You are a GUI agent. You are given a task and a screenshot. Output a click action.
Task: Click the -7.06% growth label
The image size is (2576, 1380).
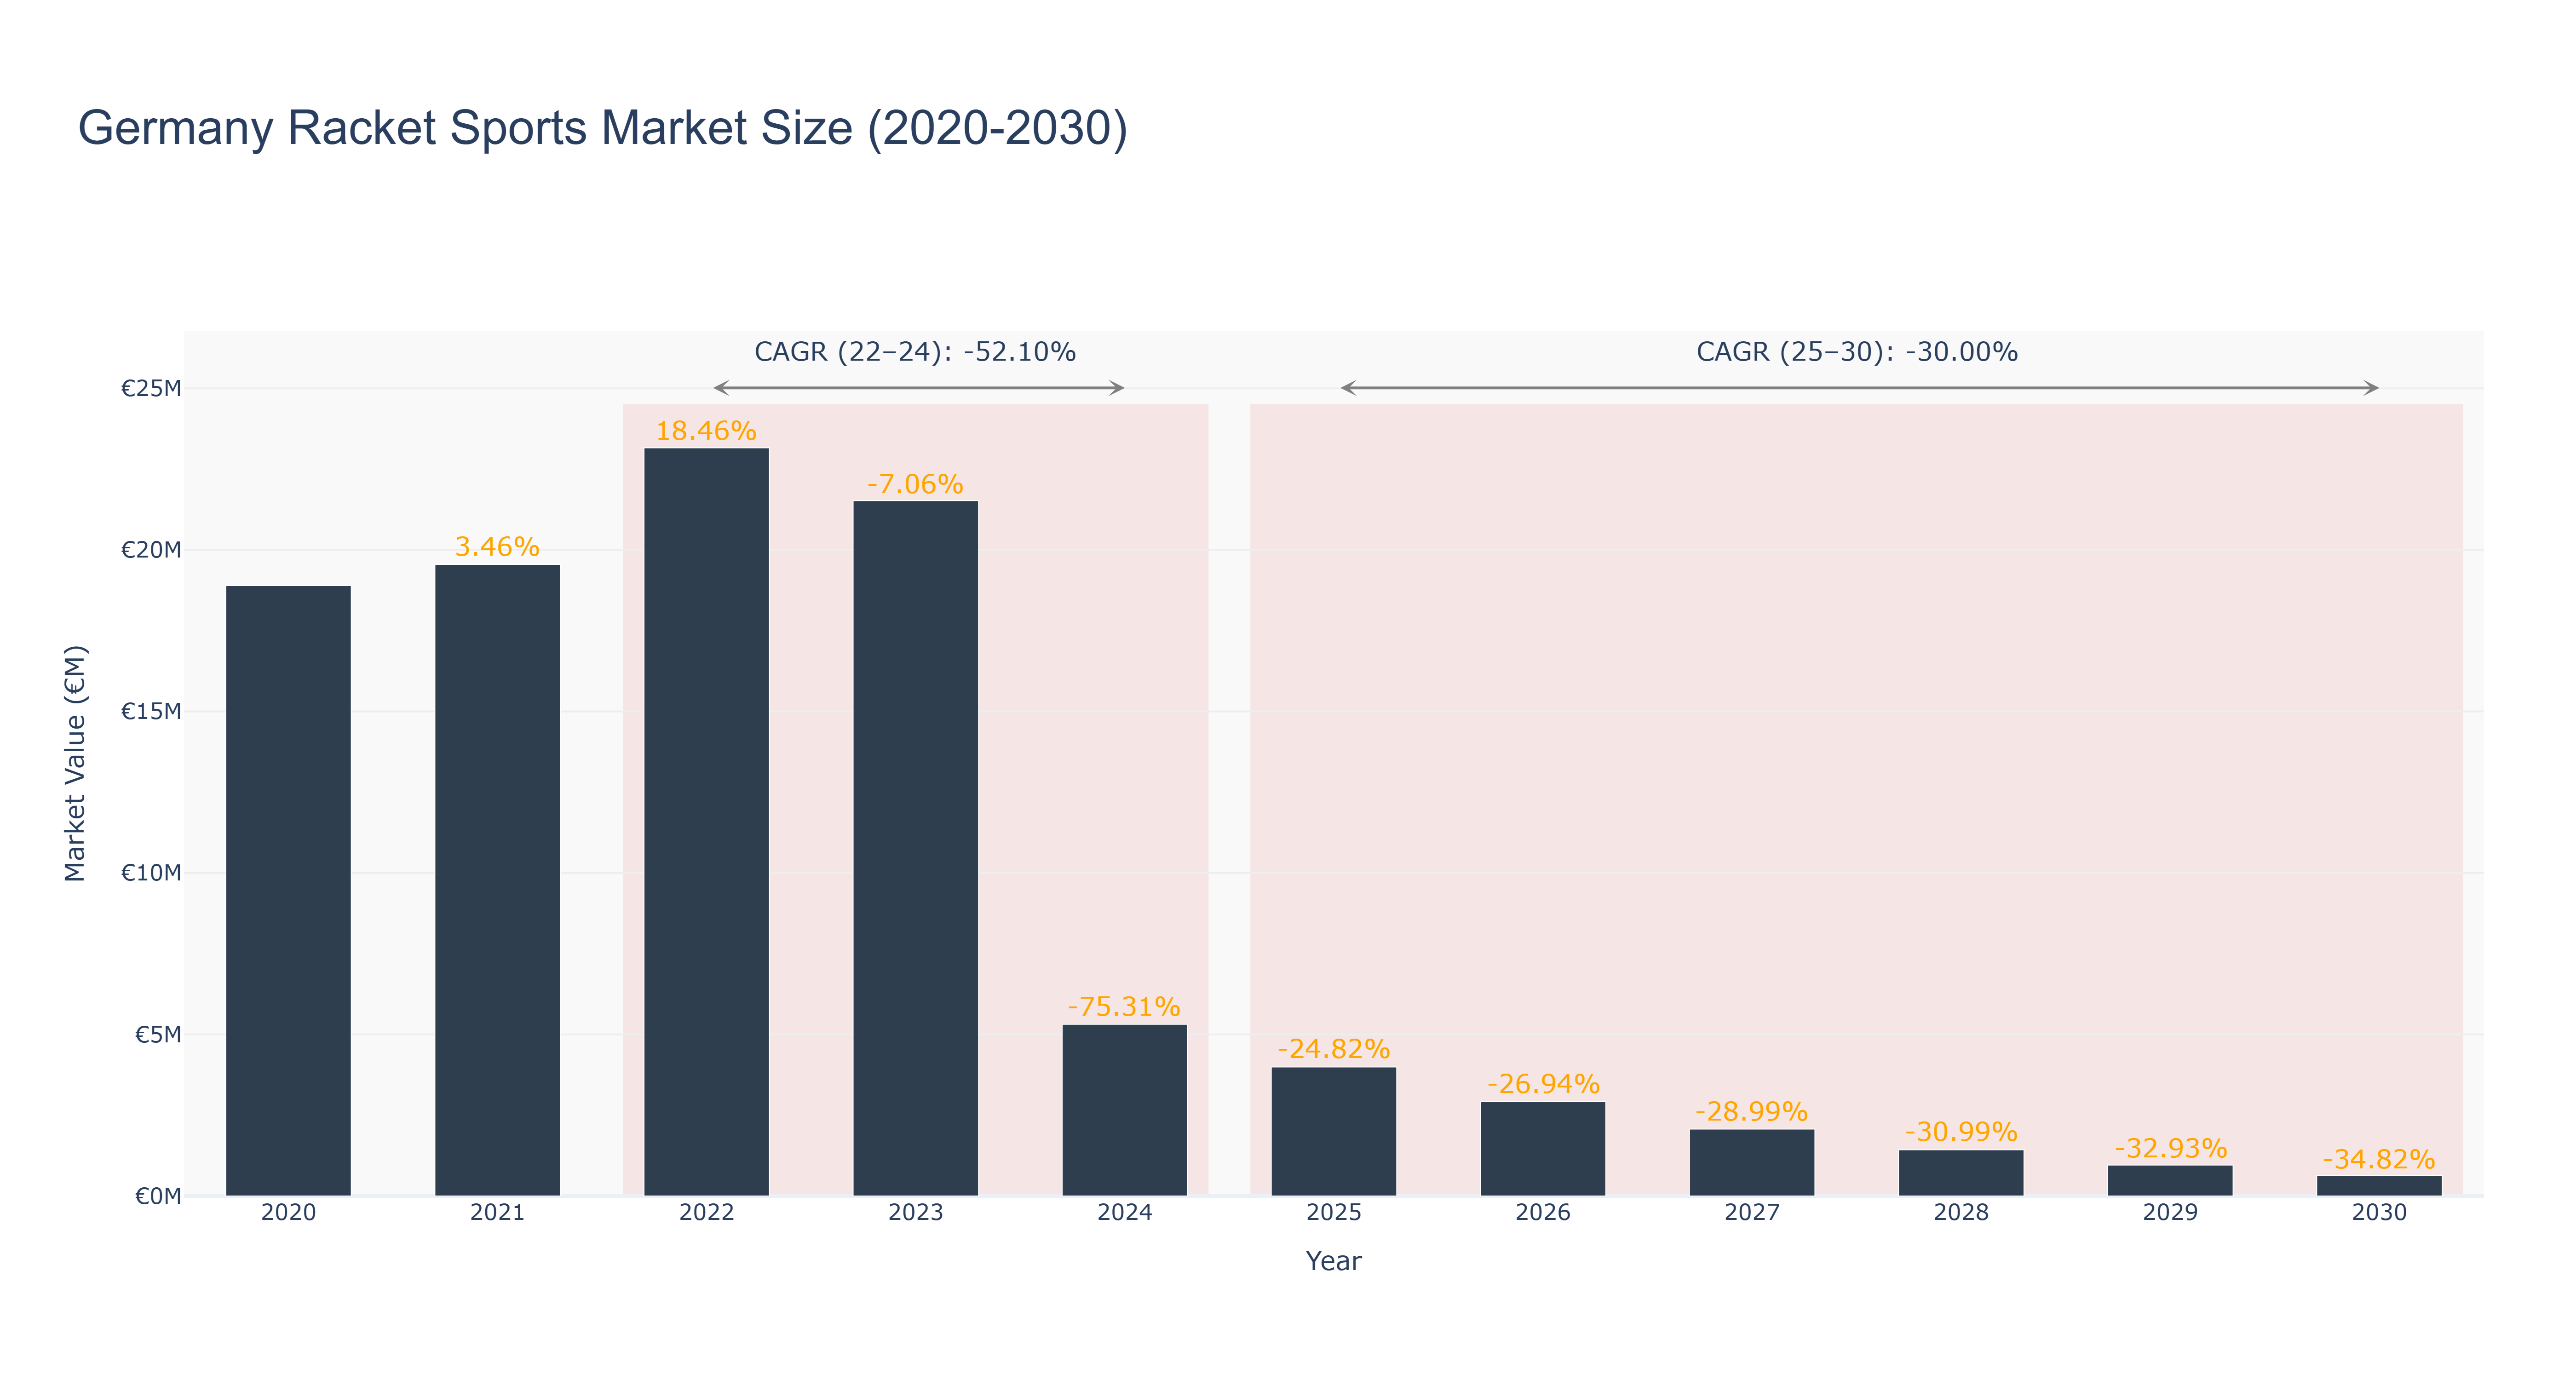(x=915, y=484)
